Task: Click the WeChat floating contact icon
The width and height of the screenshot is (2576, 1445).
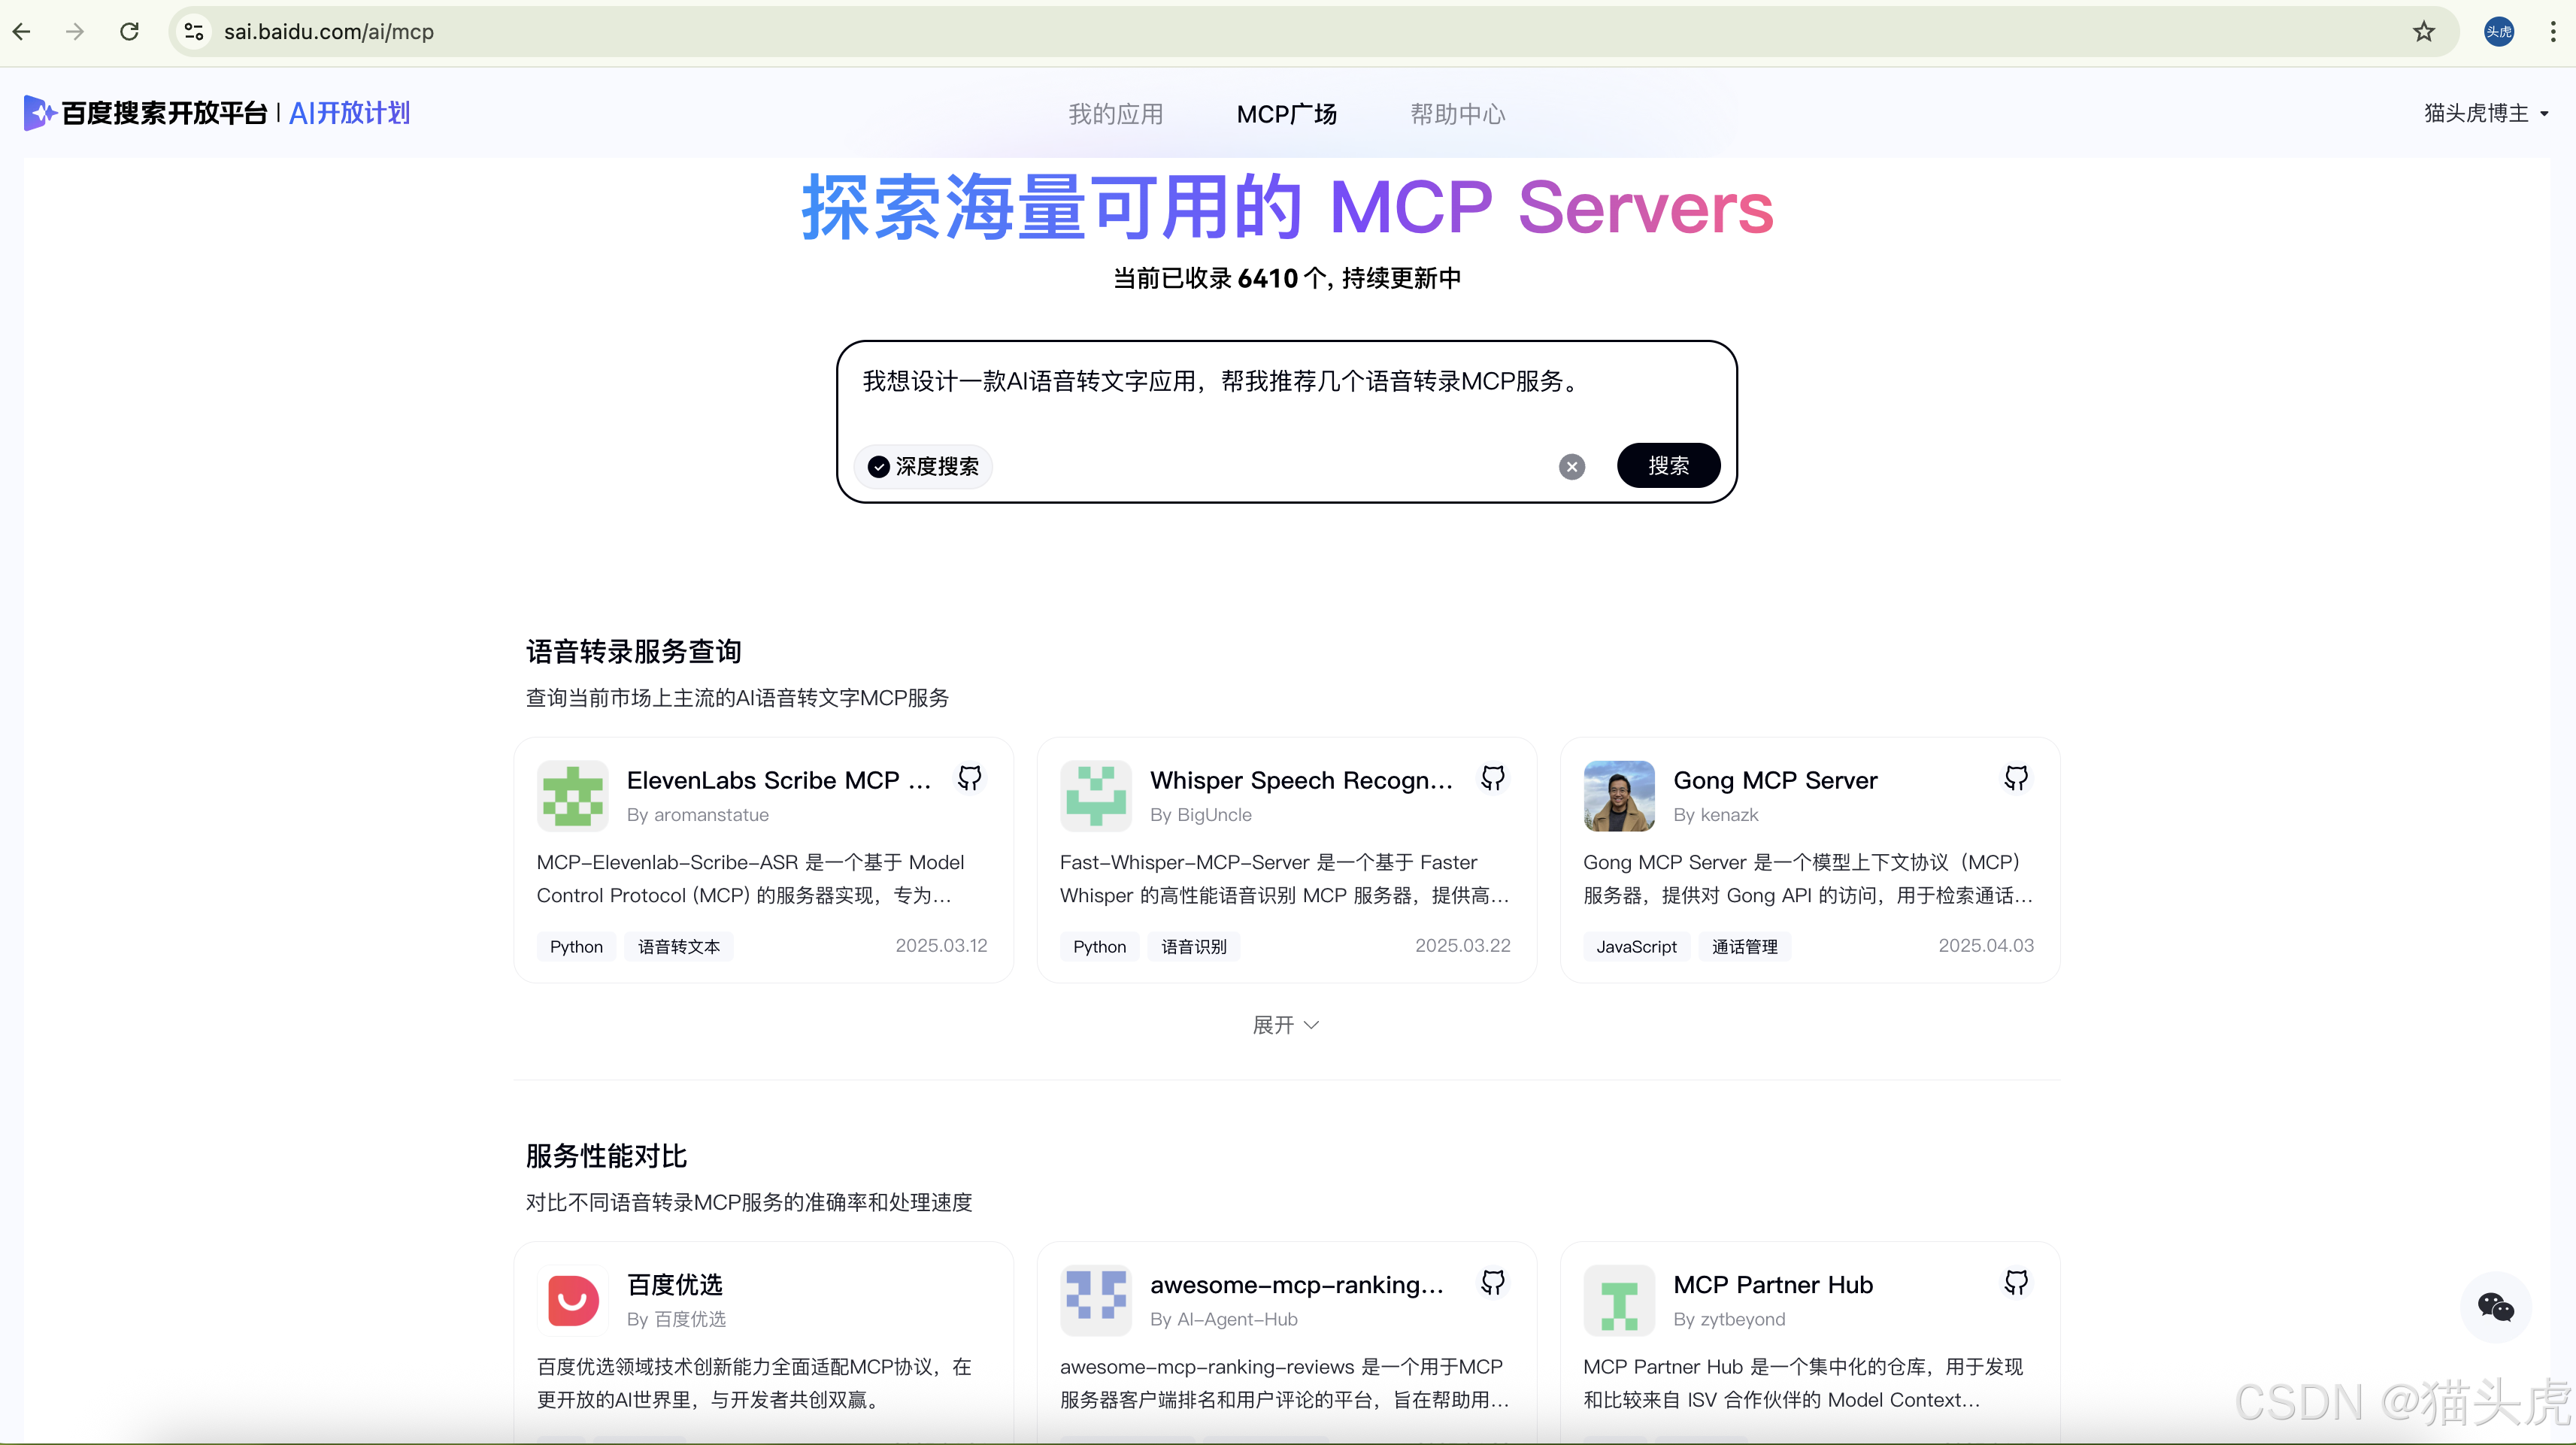Action: coord(2495,1306)
